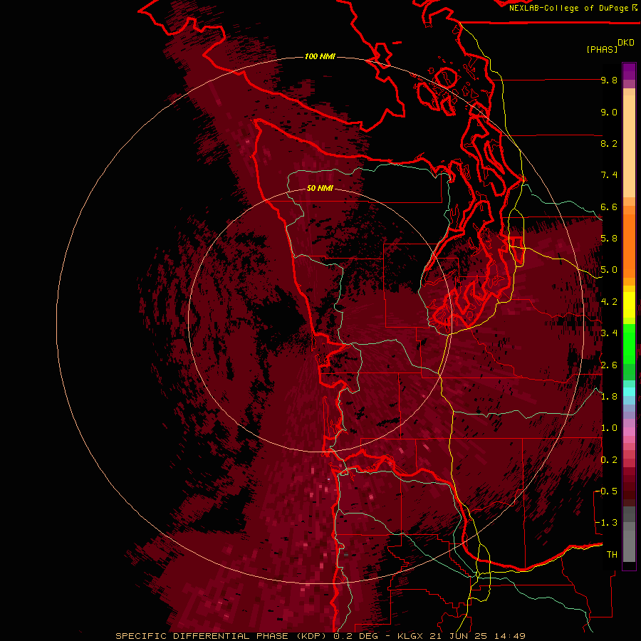Click the 4.2 value on the color scale

point(609,302)
